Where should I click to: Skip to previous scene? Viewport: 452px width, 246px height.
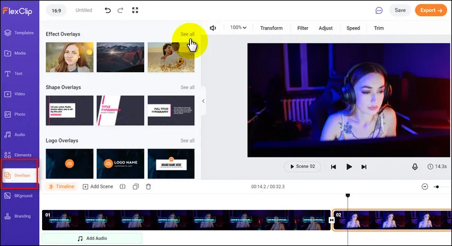[333, 167]
